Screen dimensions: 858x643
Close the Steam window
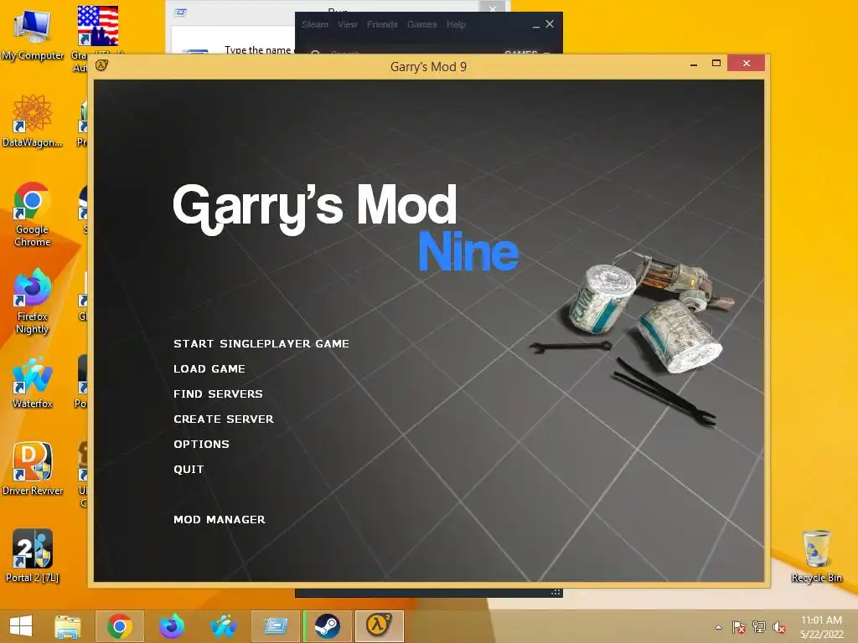[550, 24]
